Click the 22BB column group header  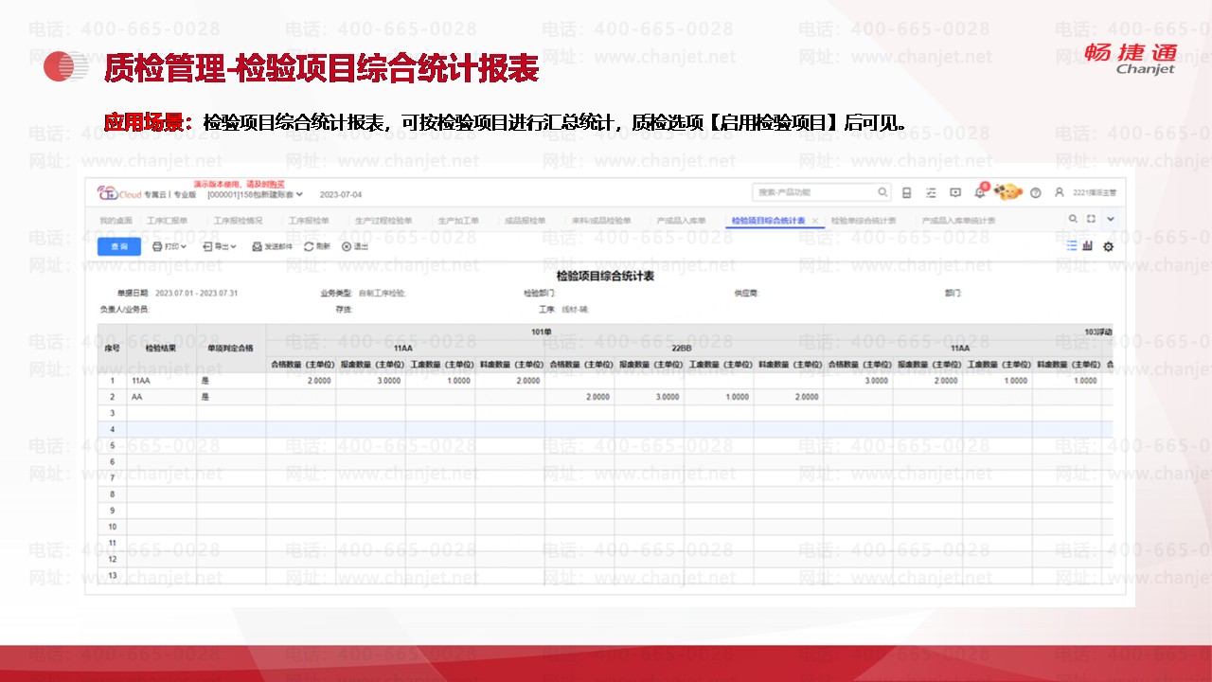pyautogui.click(x=684, y=348)
